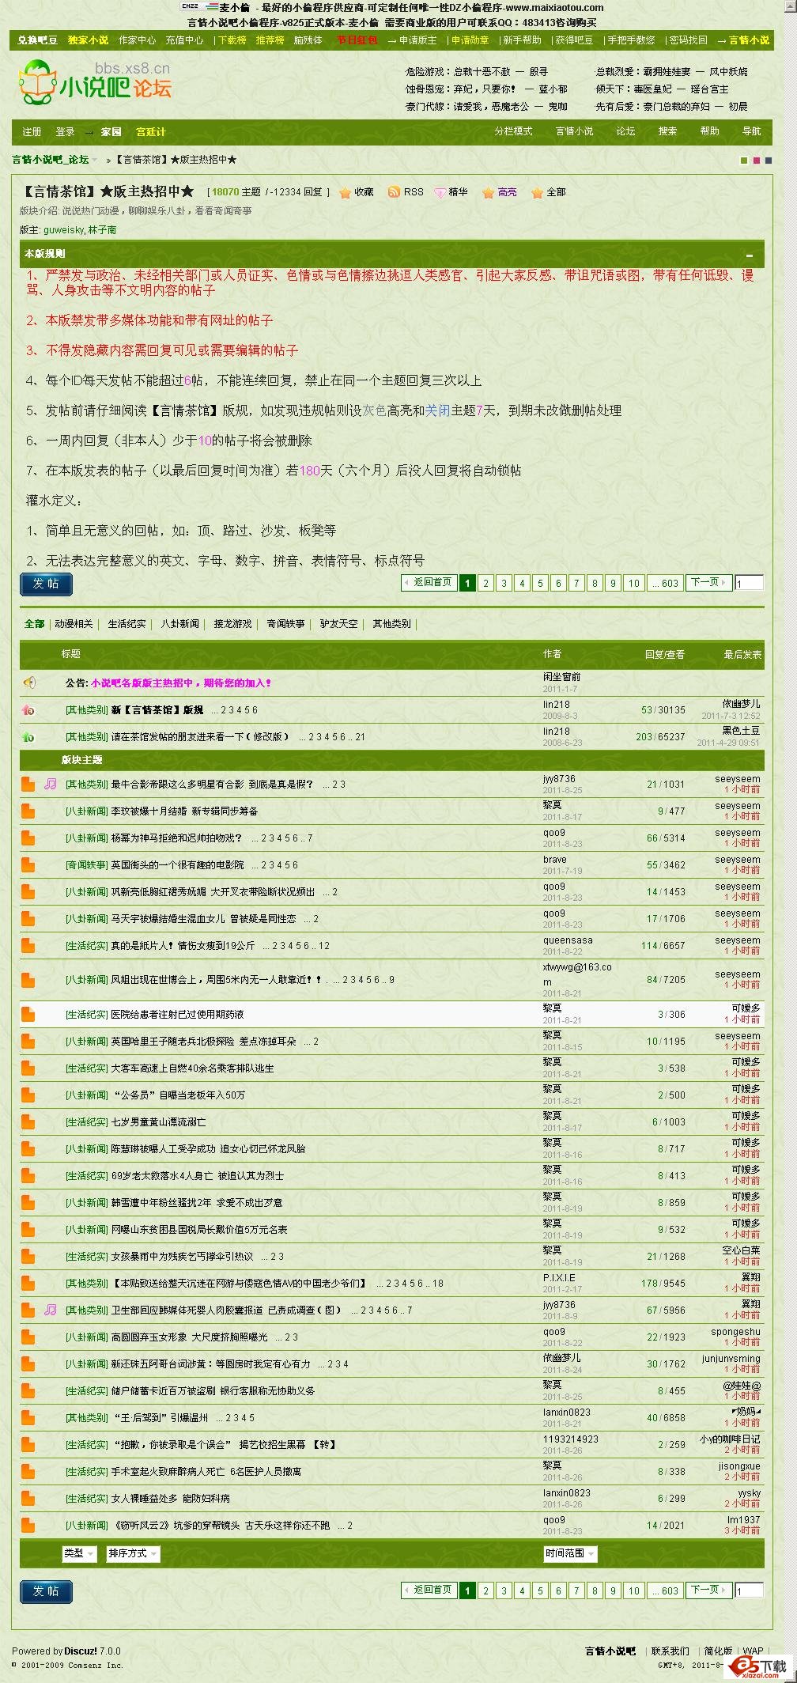Click the 小说吧论坛 logo
The image size is (797, 1683).
[x=95, y=85]
